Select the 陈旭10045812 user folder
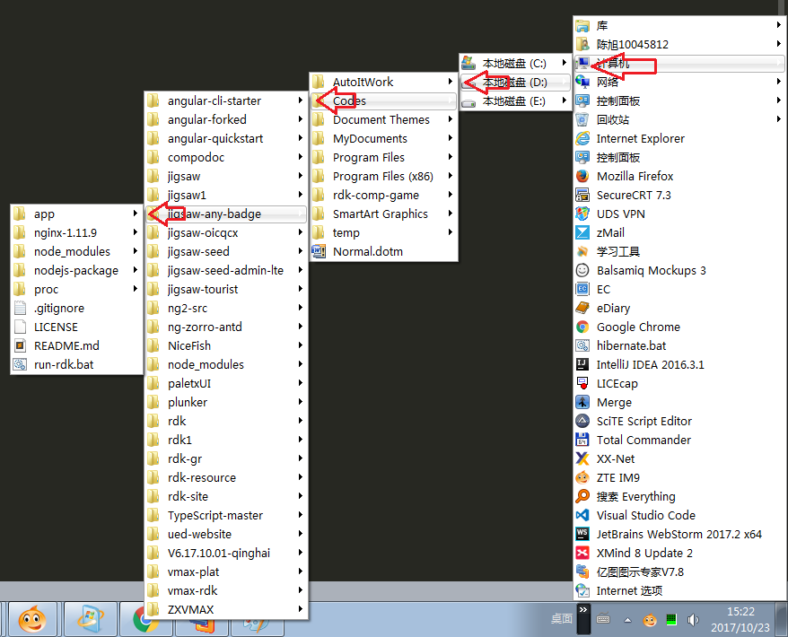Image resolution: width=788 pixels, height=637 pixels. (x=679, y=44)
